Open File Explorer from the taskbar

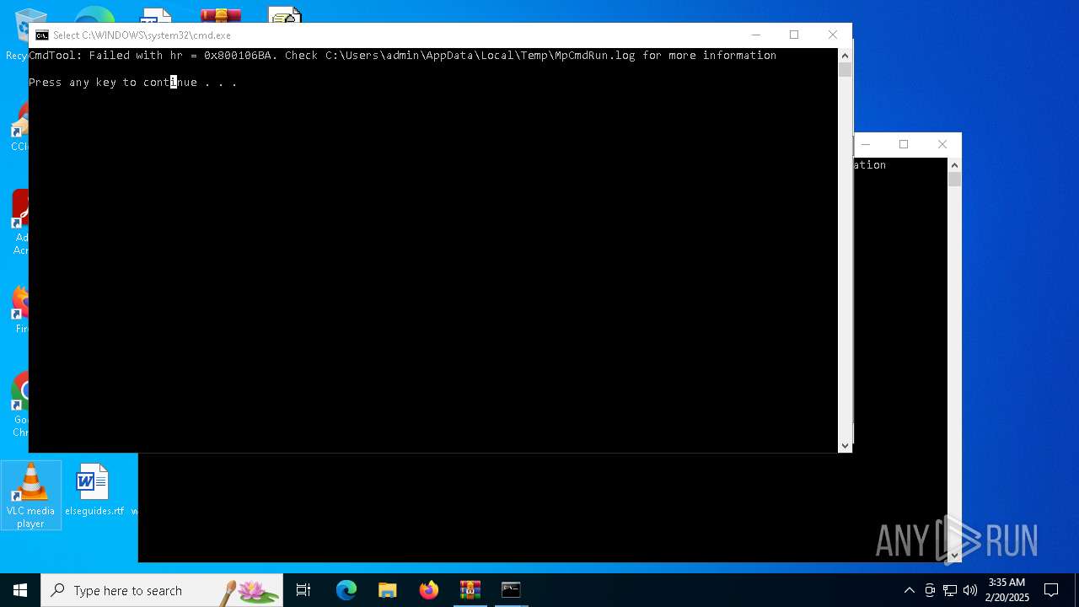pos(388,590)
